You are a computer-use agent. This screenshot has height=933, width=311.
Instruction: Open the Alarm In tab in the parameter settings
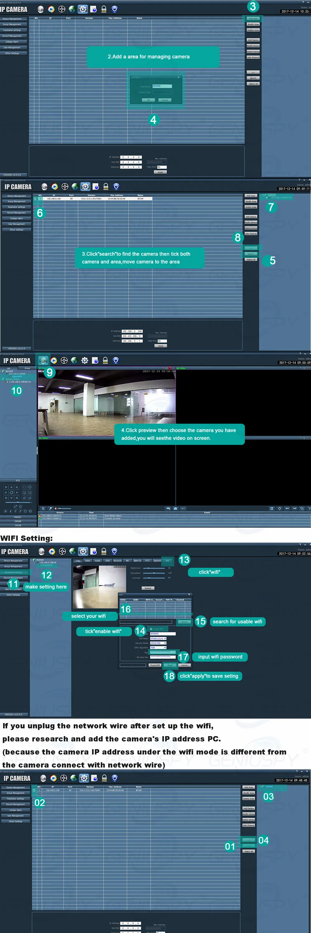pos(137,560)
